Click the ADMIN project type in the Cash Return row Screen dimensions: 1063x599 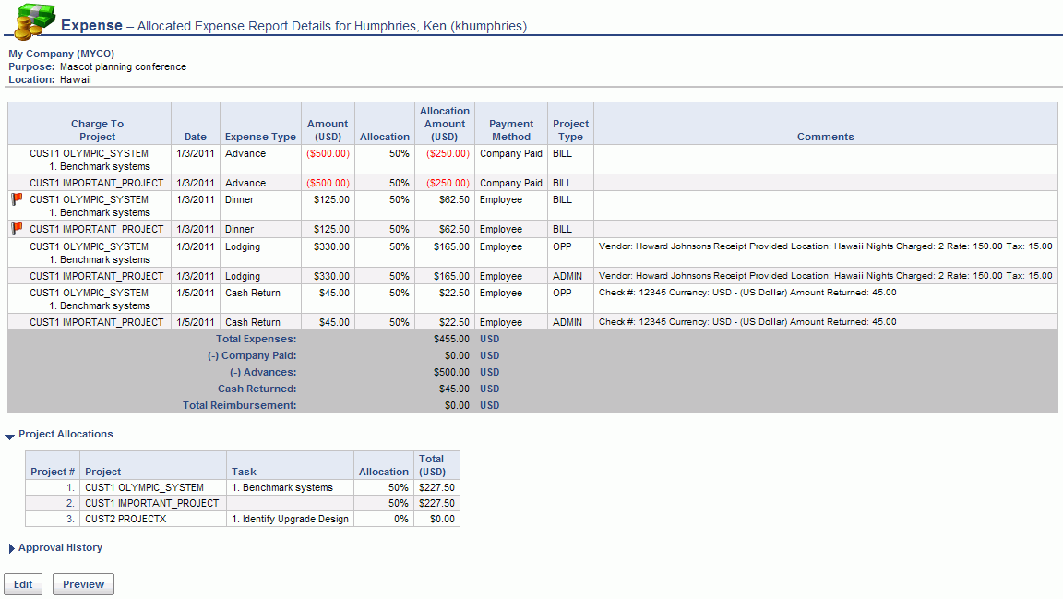(567, 322)
